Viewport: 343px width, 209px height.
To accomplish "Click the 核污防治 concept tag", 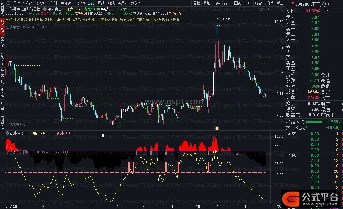I will (x=74, y=20).
